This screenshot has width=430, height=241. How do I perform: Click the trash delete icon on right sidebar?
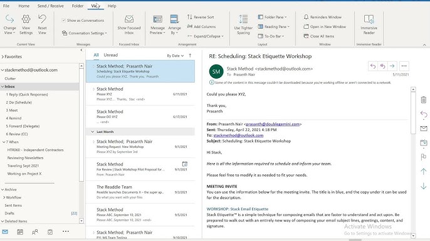pos(424,100)
